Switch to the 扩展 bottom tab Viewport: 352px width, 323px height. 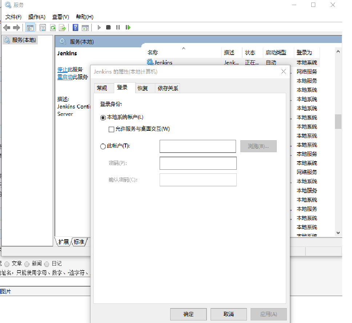point(64,242)
